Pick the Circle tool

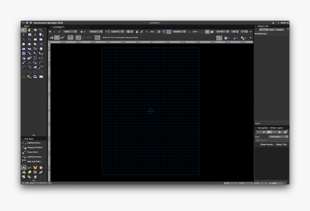point(23,44)
